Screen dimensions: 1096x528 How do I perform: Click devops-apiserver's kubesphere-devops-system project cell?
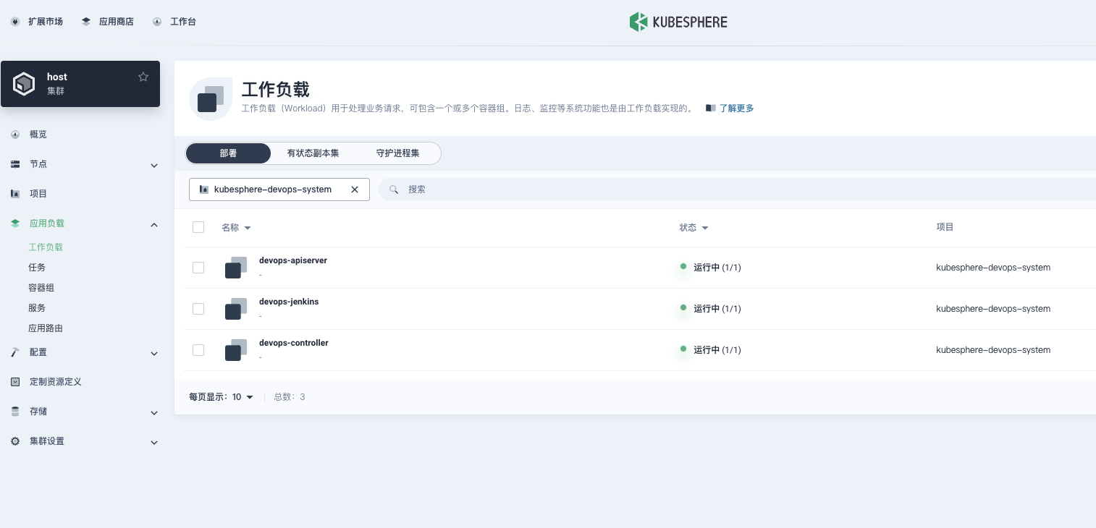[993, 268]
